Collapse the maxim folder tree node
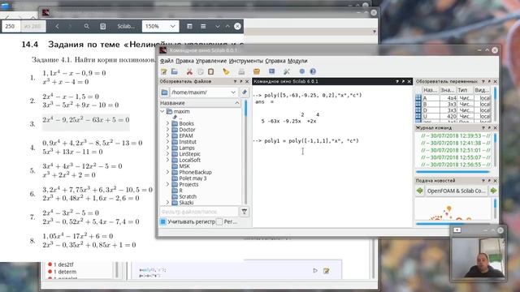This screenshot has width=520, height=292. pyautogui.click(x=162, y=111)
